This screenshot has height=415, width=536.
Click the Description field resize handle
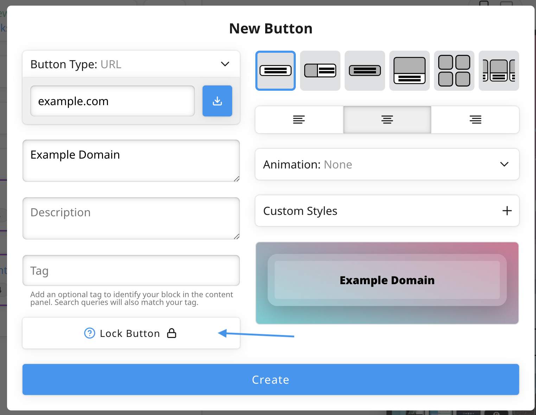pyautogui.click(x=237, y=236)
